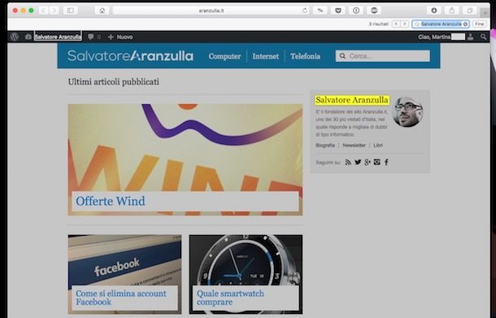Open the user avatar next to Ciao, Martina
The width and height of the screenshot is (496, 318).
(471, 37)
